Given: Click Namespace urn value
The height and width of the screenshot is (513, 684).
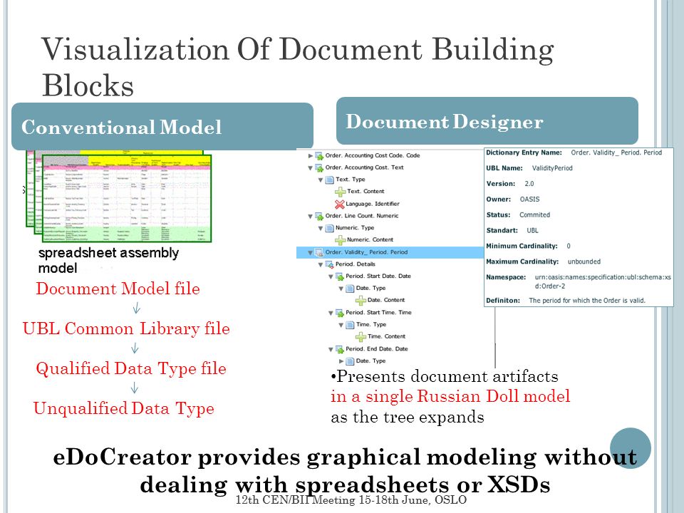Looking at the screenshot, I should [x=603, y=282].
